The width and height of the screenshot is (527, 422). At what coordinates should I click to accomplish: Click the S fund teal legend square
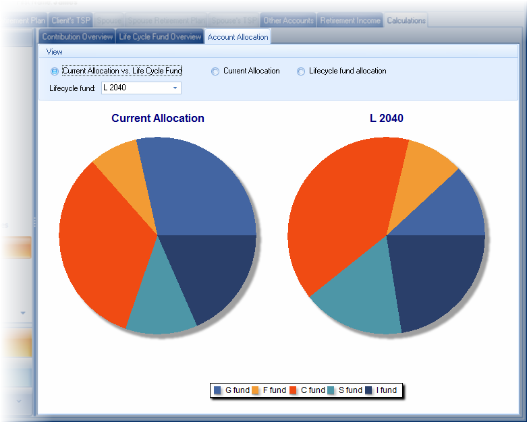pos(331,390)
